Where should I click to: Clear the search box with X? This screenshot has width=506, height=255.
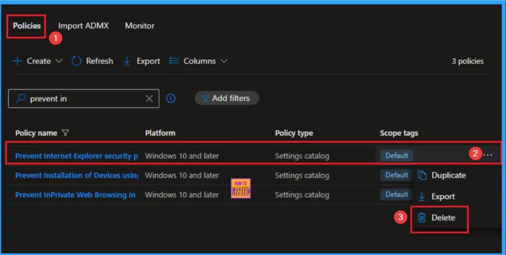click(149, 99)
